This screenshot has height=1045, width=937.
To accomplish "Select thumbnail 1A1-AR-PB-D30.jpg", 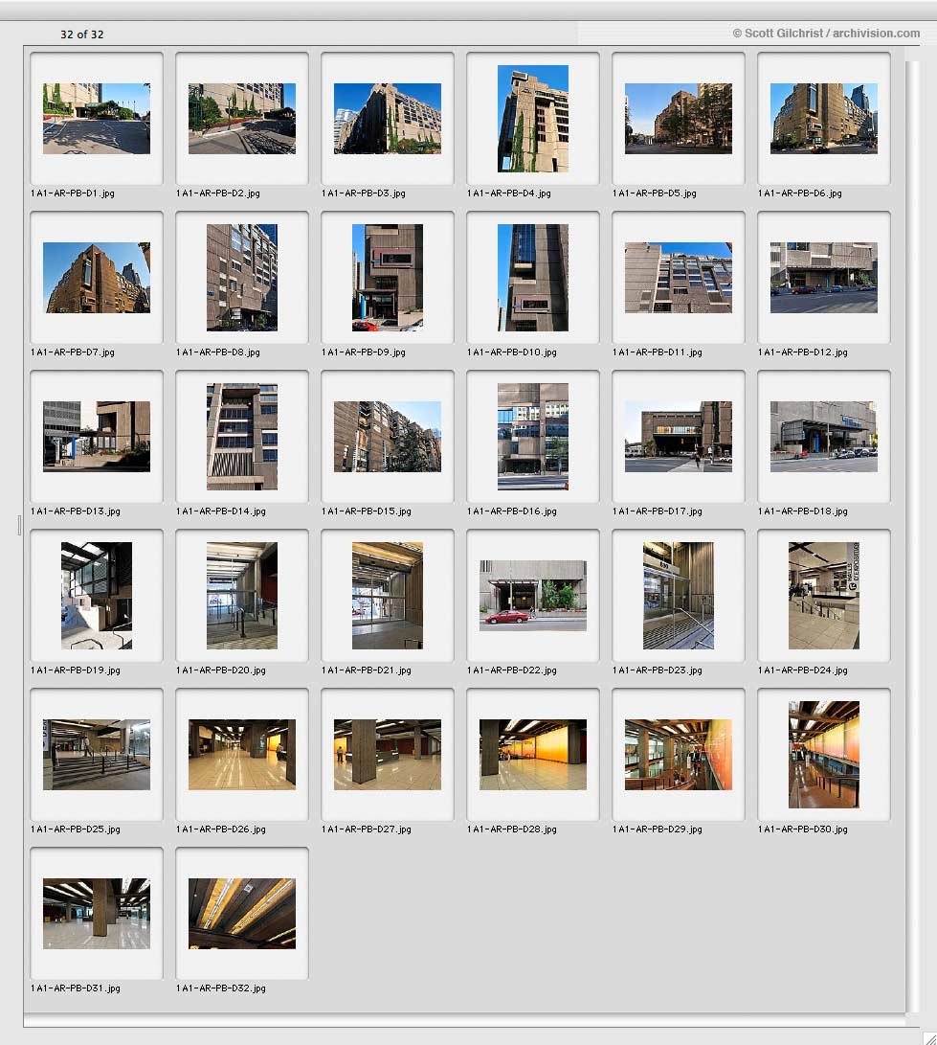I will point(824,755).
